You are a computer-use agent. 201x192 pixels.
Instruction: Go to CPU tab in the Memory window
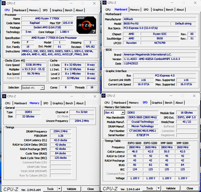pyautogui.click(x=8, y=103)
